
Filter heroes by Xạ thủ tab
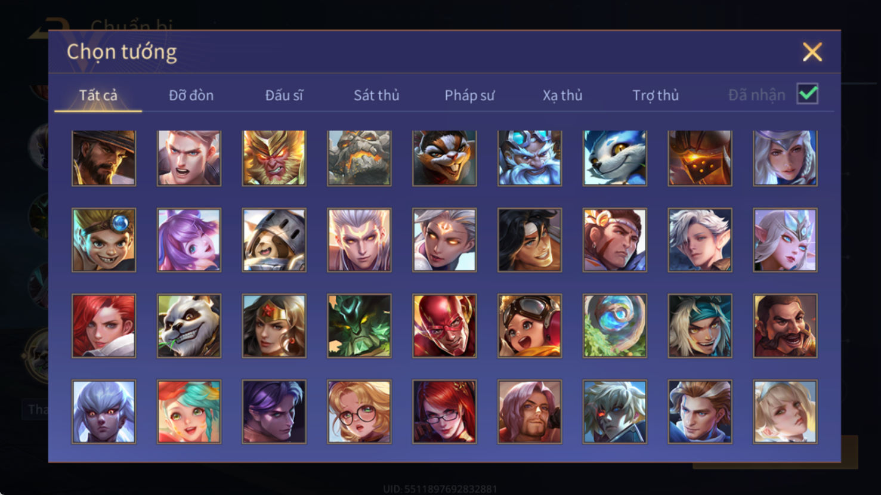562,95
